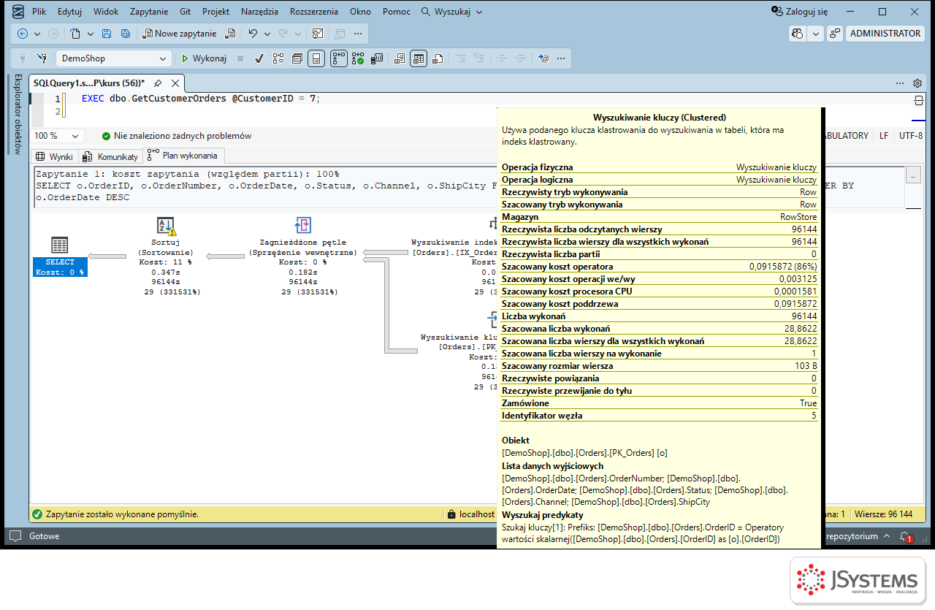Click the Wykonaj execute button
The height and width of the screenshot is (610, 935).
coord(204,58)
